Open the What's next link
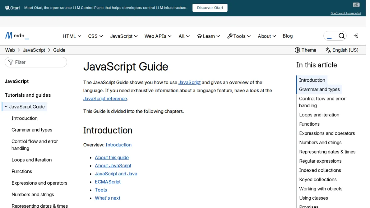The height and width of the screenshot is (208, 370). click(x=108, y=198)
